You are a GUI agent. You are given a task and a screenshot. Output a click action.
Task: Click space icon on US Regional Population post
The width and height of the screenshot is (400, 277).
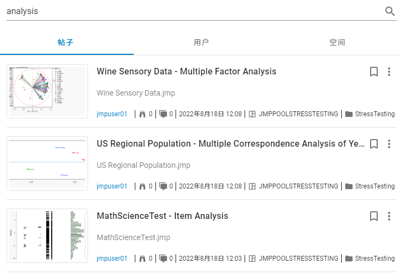pyautogui.click(x=252, y=186)
